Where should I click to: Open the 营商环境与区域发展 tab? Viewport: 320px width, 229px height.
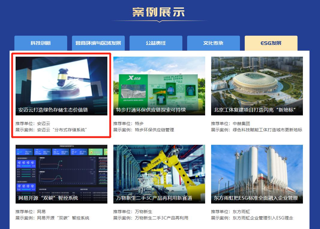pos(98,43)
